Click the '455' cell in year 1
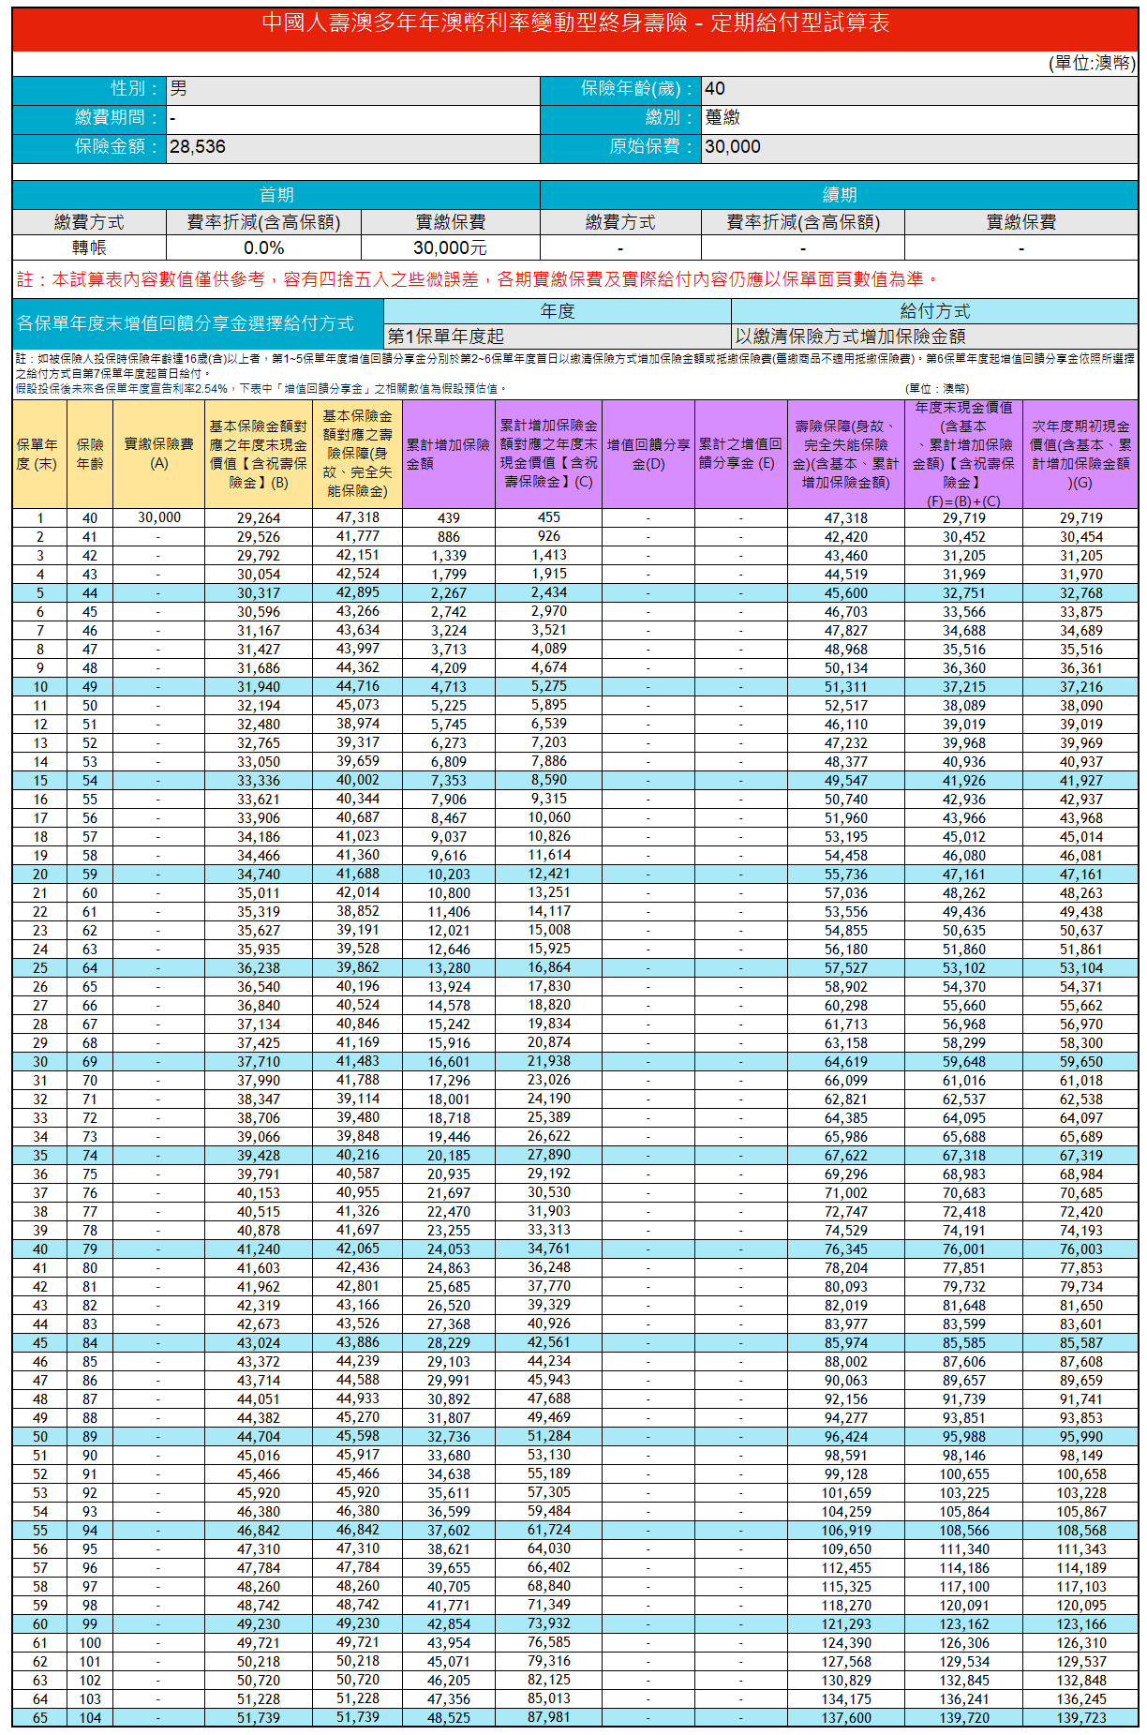Screen dimensions: 1147x1735 click(548, 518)
